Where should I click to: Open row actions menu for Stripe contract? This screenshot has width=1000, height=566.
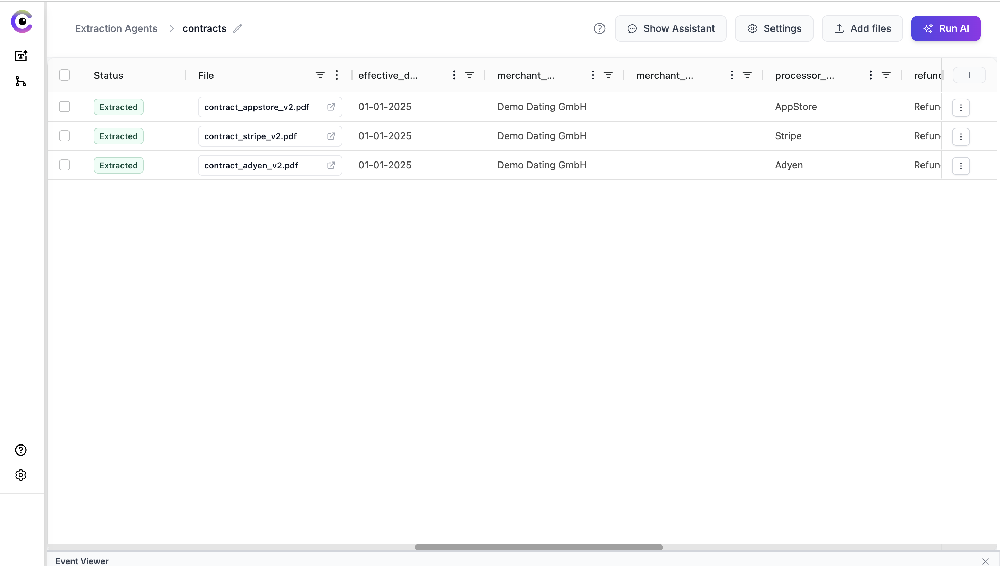(961, 136)
